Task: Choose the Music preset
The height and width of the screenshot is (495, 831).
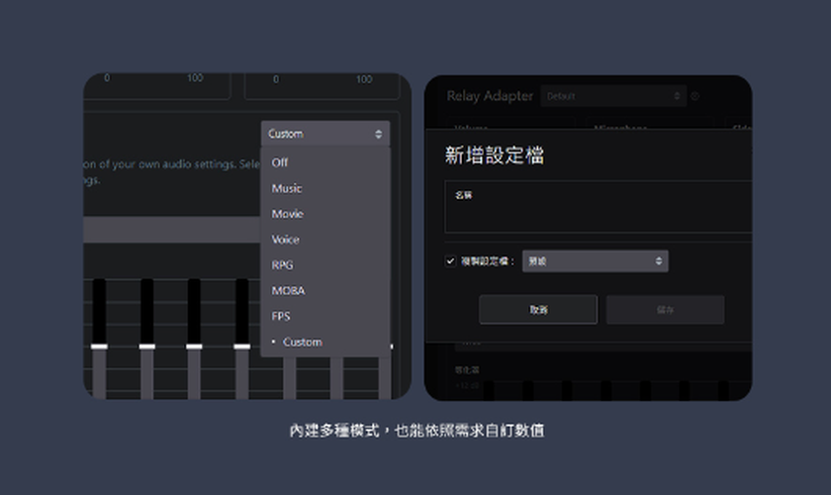Action: coord(287,188)
